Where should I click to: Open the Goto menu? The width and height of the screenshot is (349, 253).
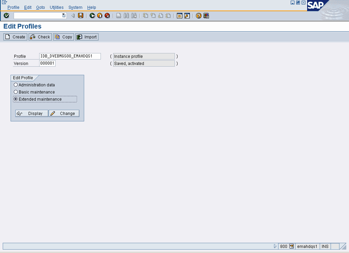pos(41,7)
